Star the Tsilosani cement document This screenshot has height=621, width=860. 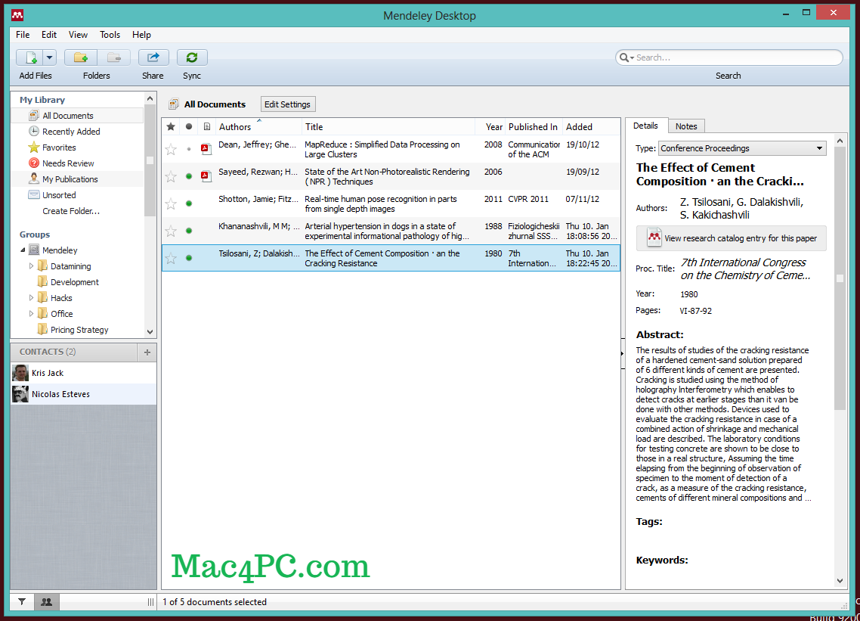(x=171, y=258)
